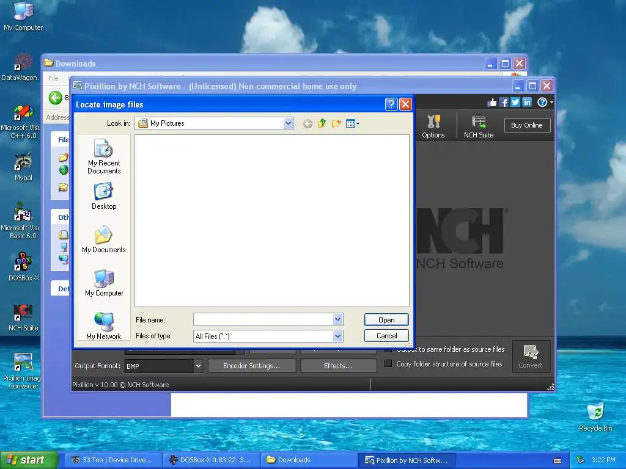Click the dialog Back navigation icon
The height and width of the screenshot is (469, 626).
(x=307, y=123)
